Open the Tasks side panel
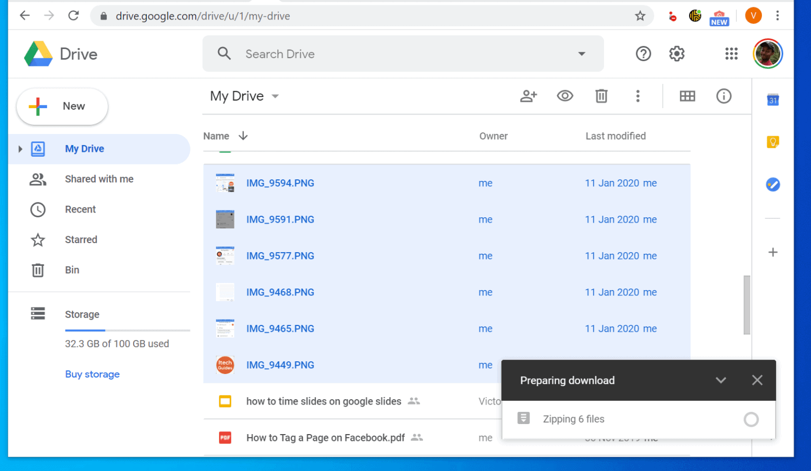The image size is (811, 471). coord(772,184)
